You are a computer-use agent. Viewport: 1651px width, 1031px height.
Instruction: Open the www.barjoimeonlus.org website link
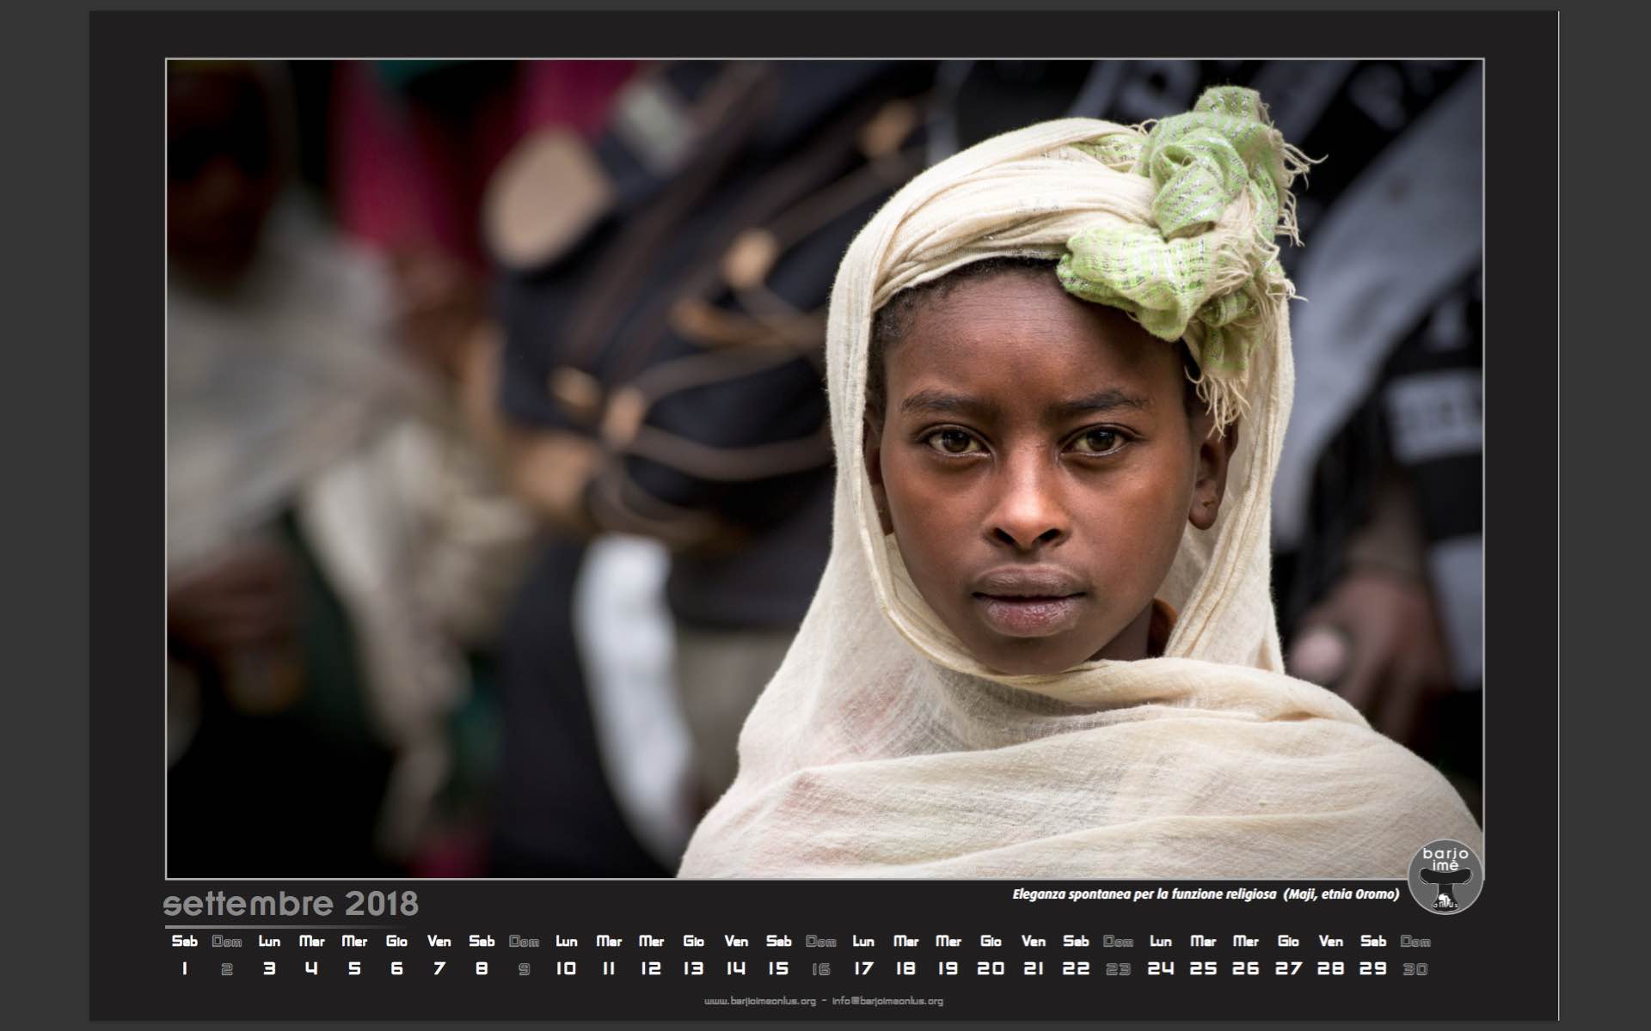759,1001
